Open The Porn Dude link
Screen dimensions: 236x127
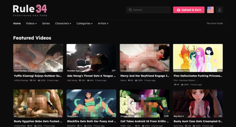(x=215, y=24)
